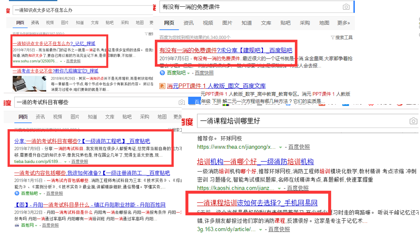Click the PPT icon beside 消元PPT课件 result

pyautogui.click(x=162, y=86)
